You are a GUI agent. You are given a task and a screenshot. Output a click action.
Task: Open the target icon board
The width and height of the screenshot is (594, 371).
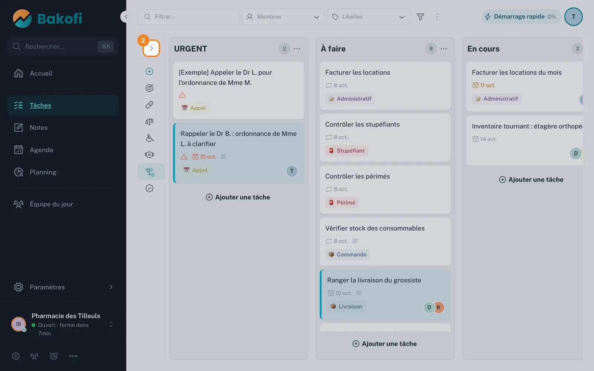pos(149,88)
